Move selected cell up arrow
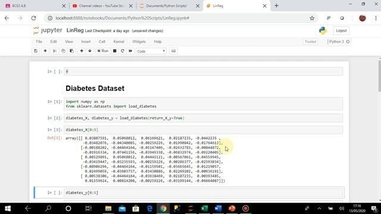The width and height of the screenshot is (381, 214). point(82,51)
